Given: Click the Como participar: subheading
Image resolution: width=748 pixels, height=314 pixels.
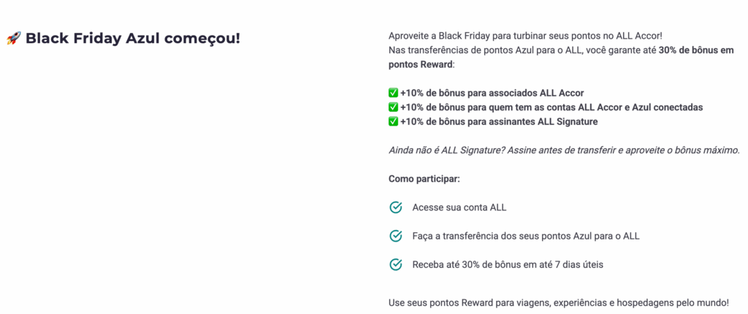Looking at the screenshot, I should [424, 179].
